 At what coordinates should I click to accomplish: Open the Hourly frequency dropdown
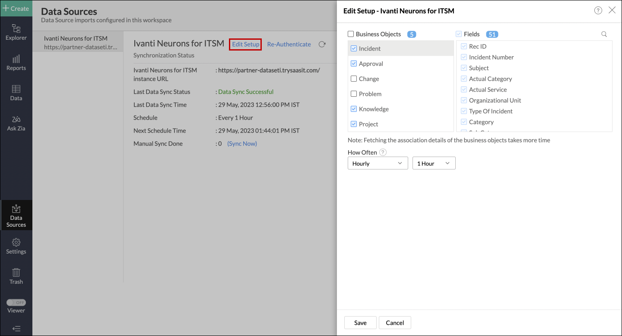pyautogui.click(x=378, y=163)
